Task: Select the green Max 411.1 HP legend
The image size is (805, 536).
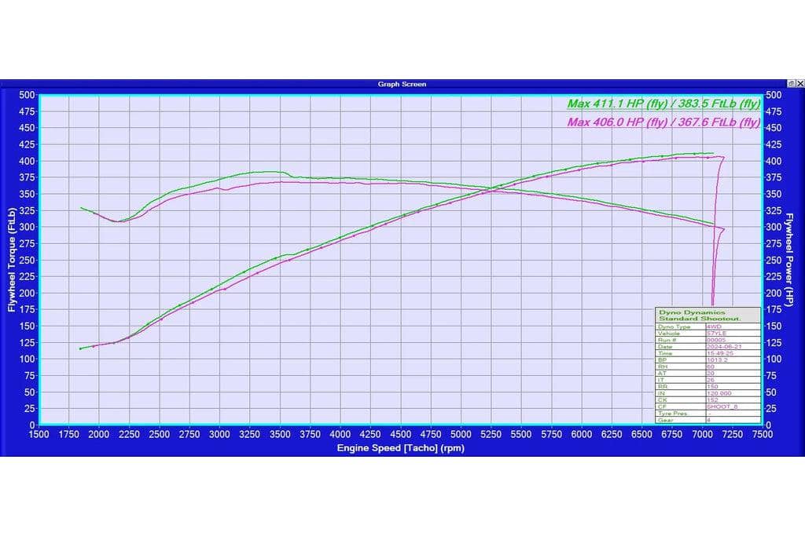Action: point(663,104)
